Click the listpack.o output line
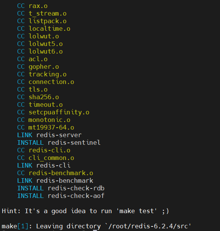This screenshot has width=220, height=231. coord(42,21)
